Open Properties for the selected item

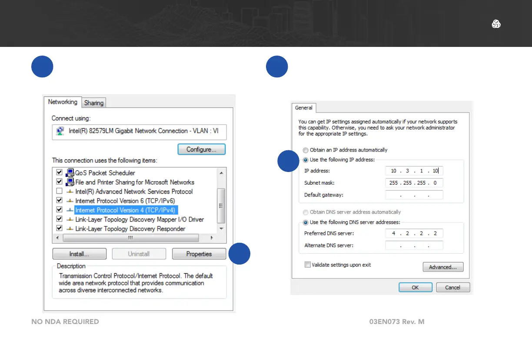[199, 254]
